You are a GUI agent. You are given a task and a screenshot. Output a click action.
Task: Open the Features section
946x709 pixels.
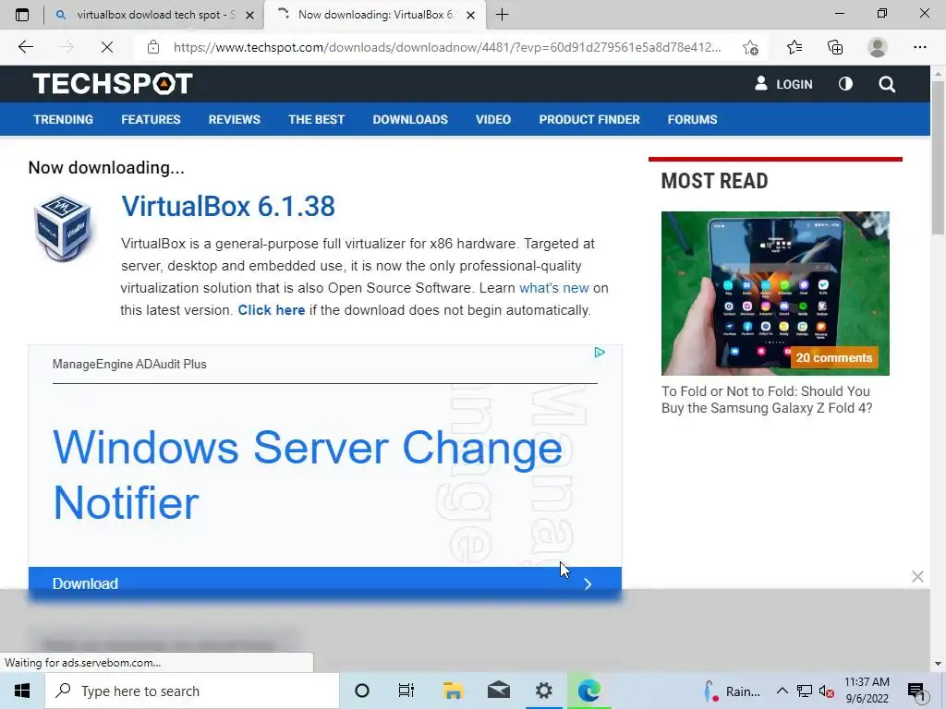coord(151,119)
